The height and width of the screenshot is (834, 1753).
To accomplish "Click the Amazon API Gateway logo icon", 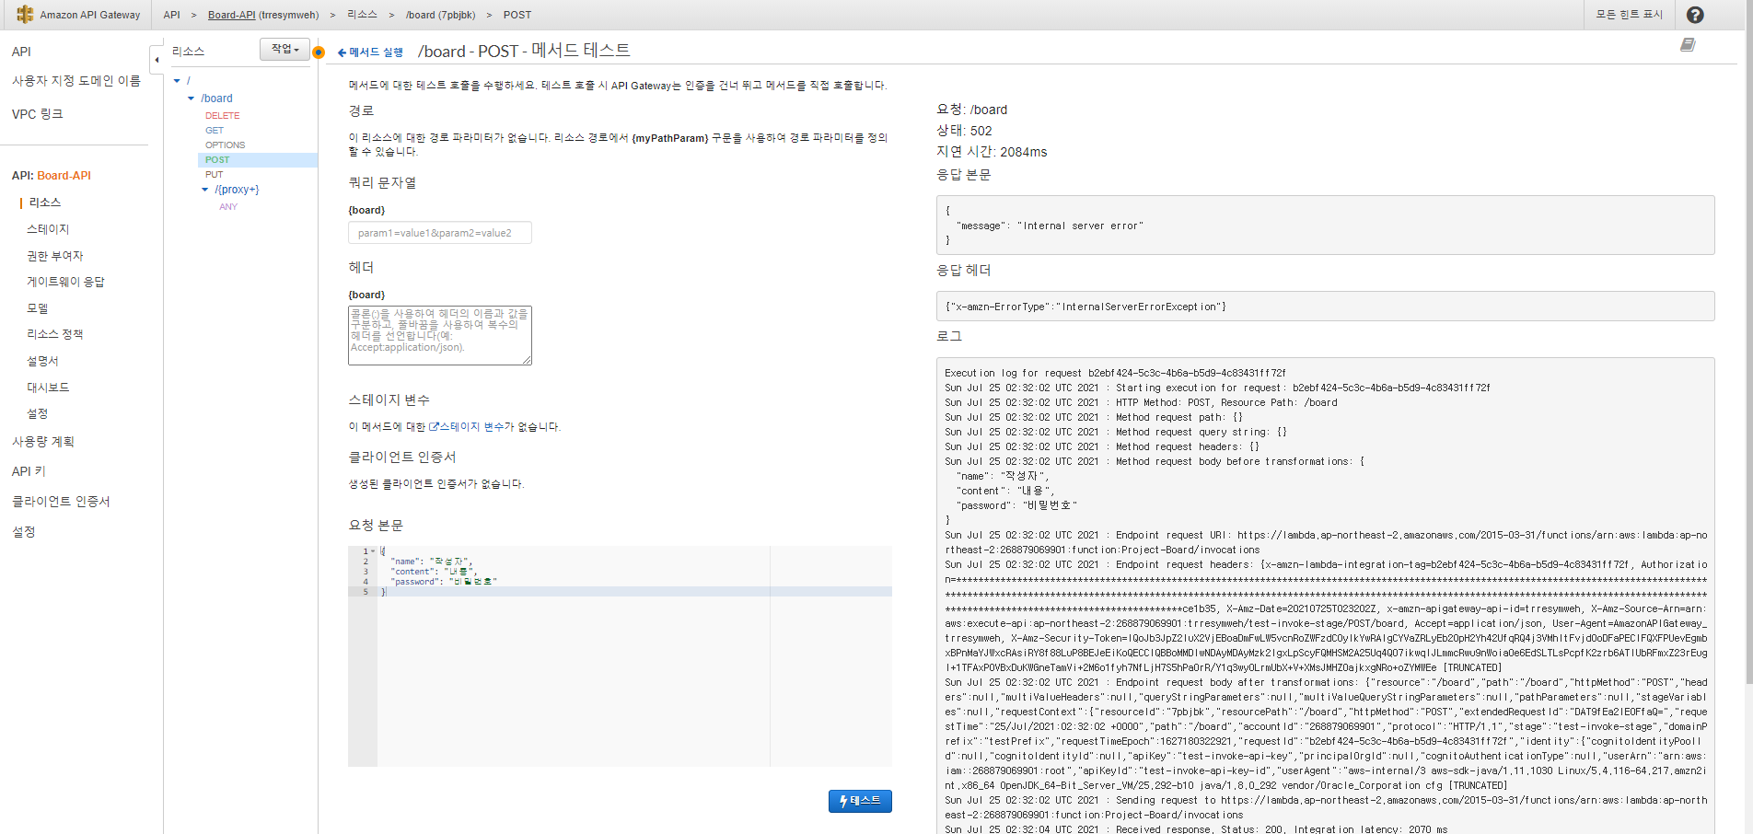I will point(25,15).
